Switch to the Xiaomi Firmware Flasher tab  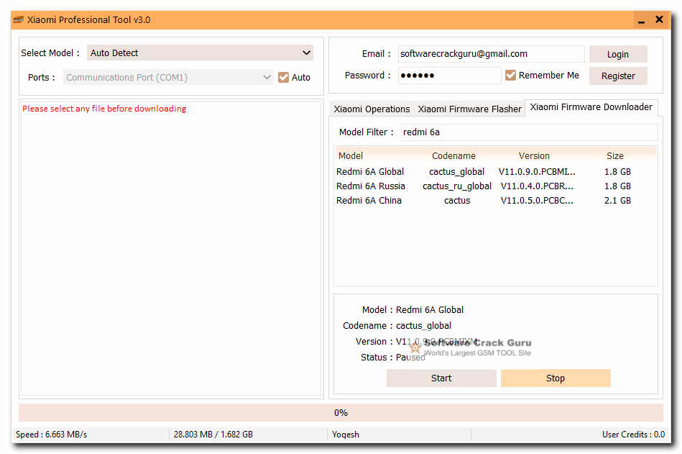click(x=469, y=109)
